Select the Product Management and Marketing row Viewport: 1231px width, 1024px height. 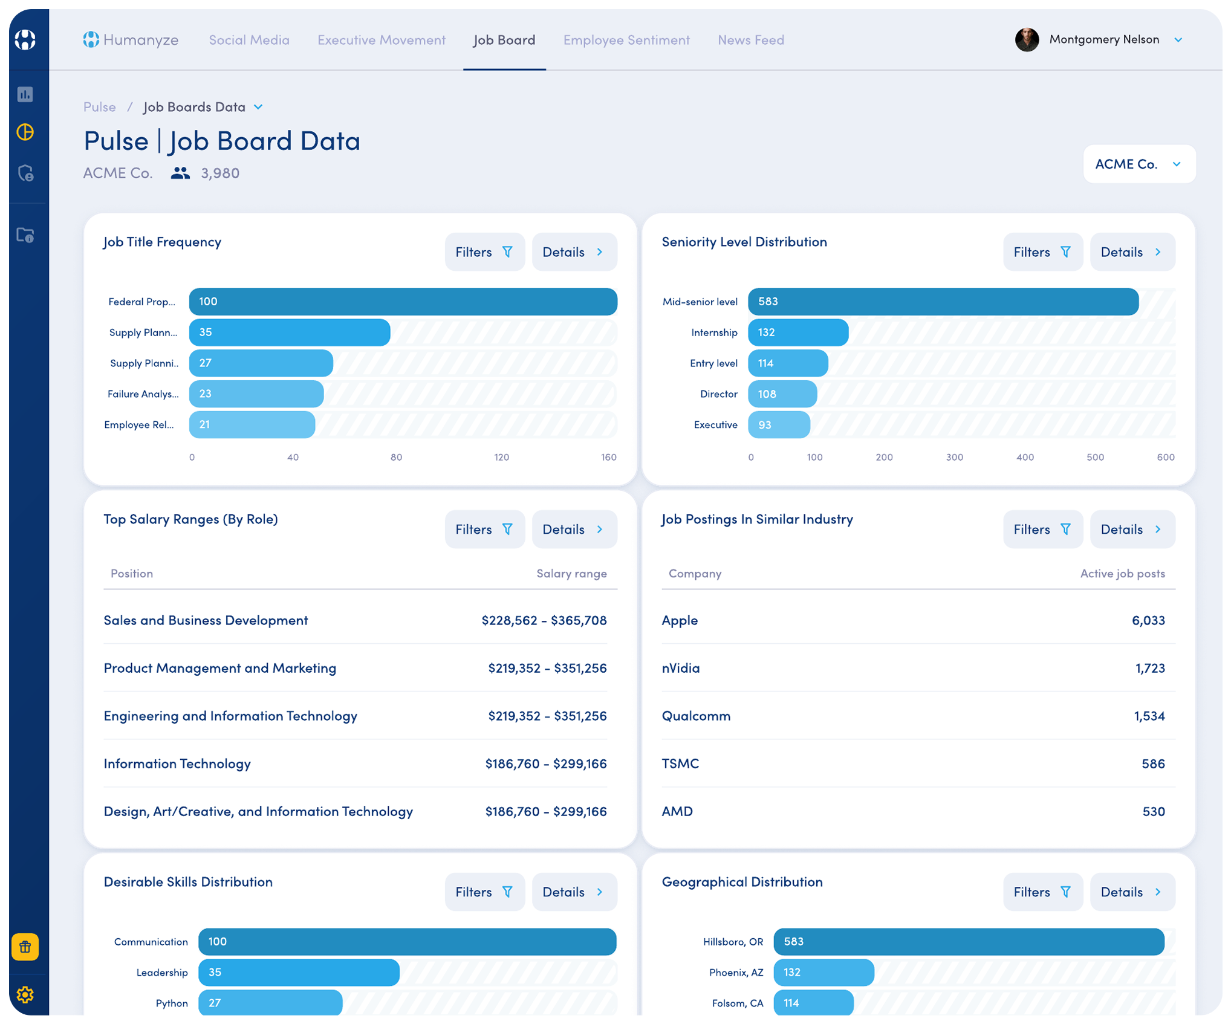point(356,668)
